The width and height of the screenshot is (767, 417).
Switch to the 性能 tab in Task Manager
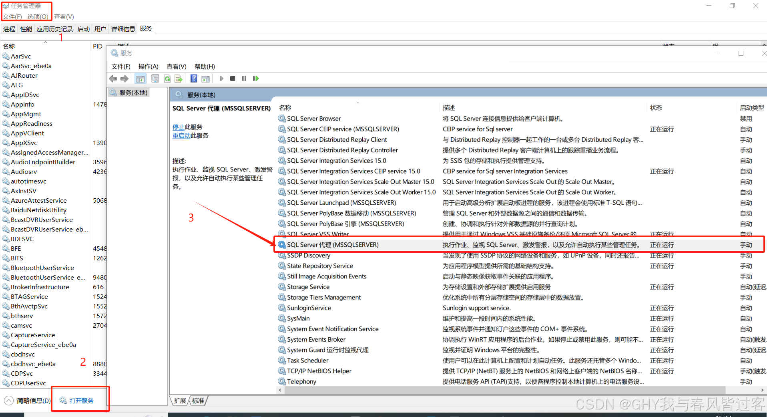26,29
